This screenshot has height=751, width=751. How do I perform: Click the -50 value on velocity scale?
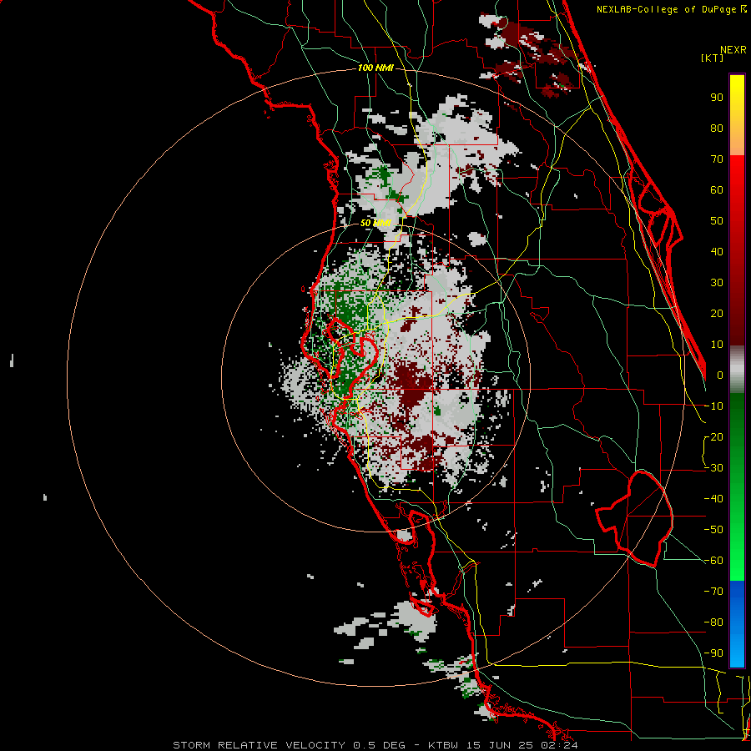click(x=713, y=530)
